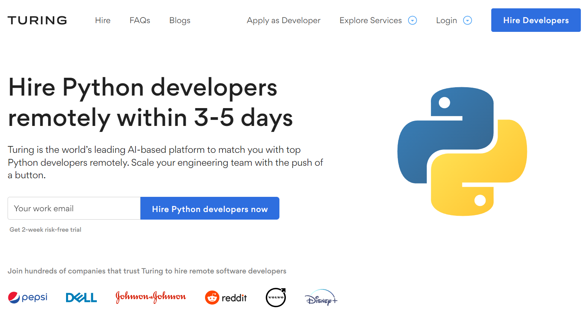Click the Johnson & Johnson logo
582x311 pixels.
(151, 297)
